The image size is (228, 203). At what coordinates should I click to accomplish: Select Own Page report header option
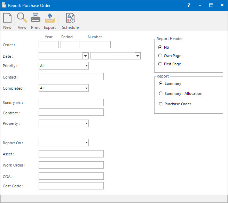coord(160,56)
